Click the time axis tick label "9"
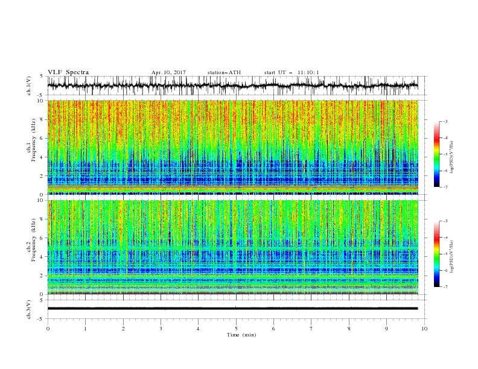This screenshot has width=478, height=369. tap(386, 329)
